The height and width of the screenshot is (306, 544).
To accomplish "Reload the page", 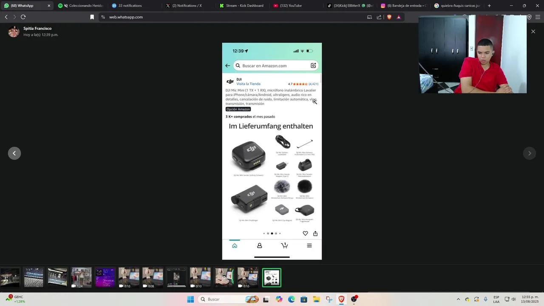I will click(23, 17).
